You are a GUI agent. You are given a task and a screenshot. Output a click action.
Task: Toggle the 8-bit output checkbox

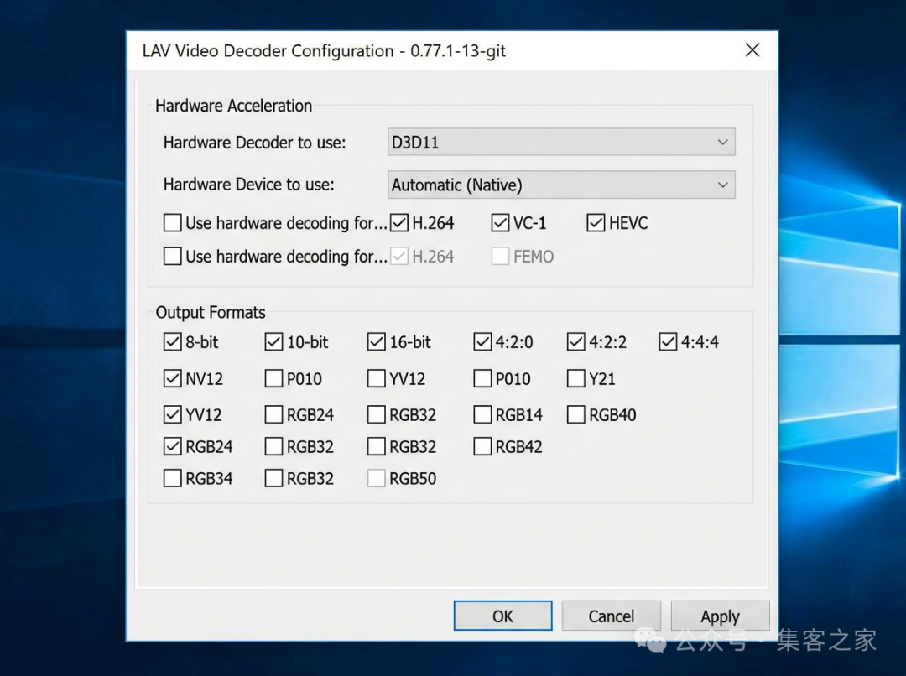click(x=173, y=342)
